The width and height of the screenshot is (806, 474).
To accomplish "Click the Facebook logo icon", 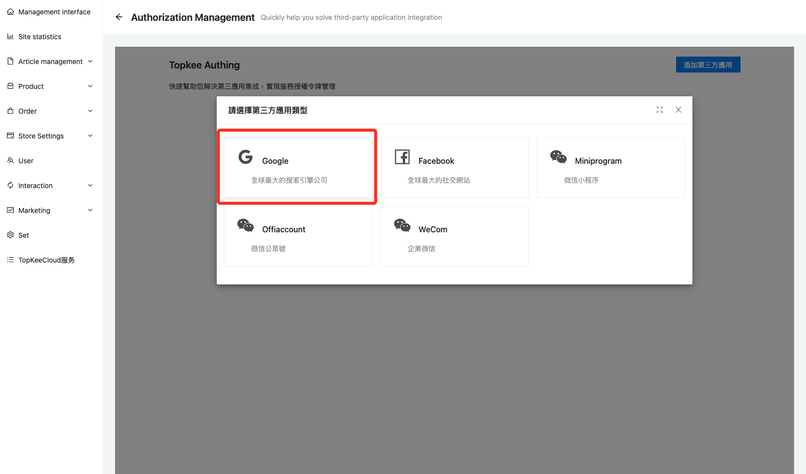I will 402,157.
